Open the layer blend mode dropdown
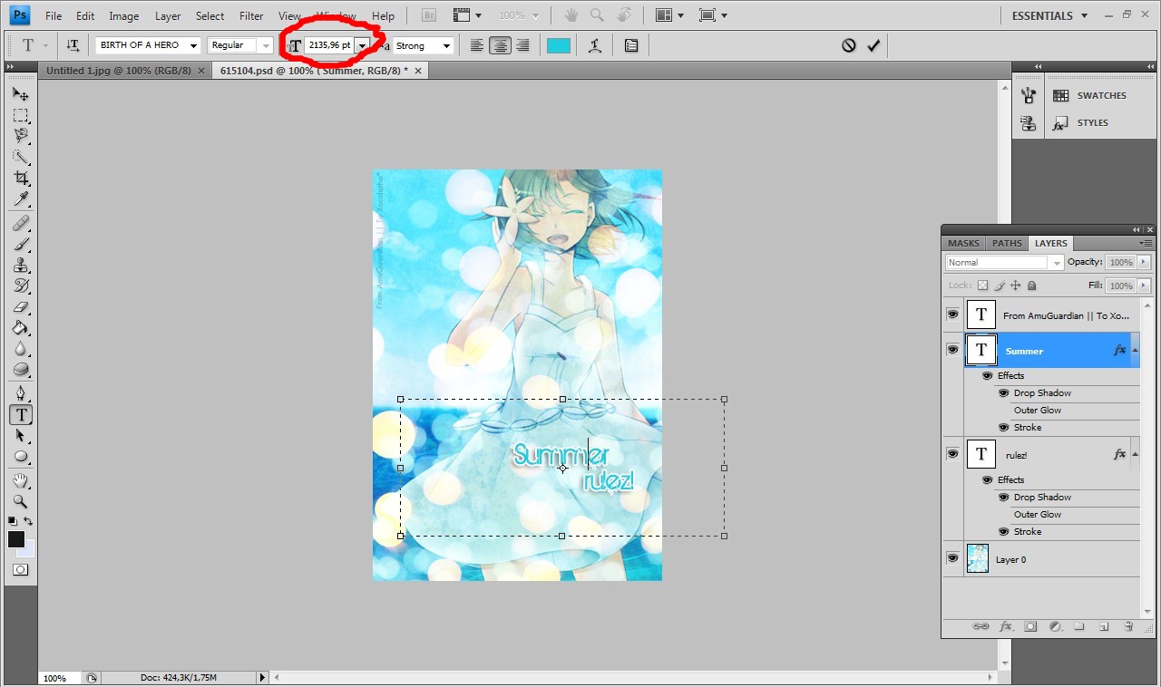 click(x=1004, y=263)
